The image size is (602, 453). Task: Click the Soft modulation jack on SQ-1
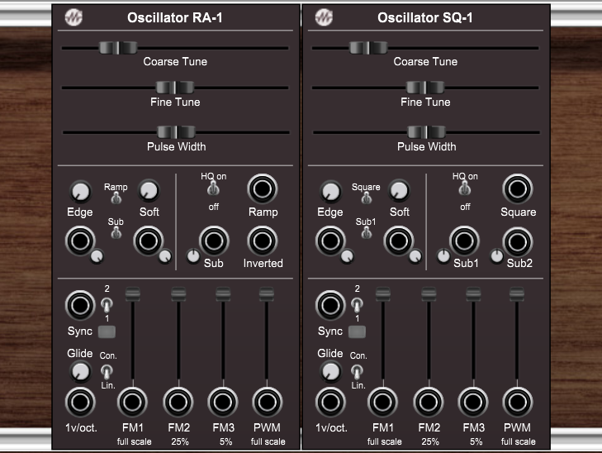point(399,241)
